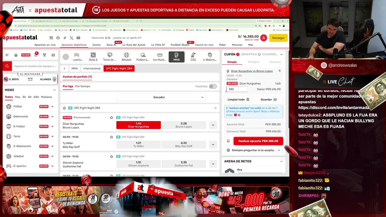Open the hamburger menu in the sidebar toolbar
This screenshot has height=217, width=386.
point(7,55)
